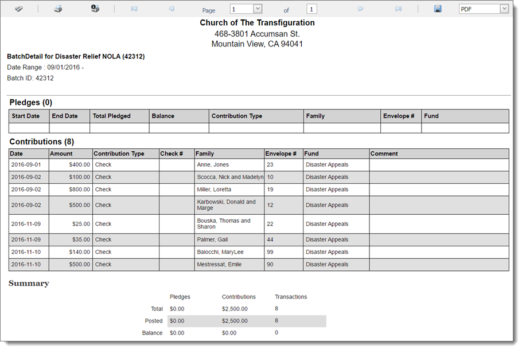
Task: Click Posted contributions $2,500.00 in Summary
Action: pos(235,321)
